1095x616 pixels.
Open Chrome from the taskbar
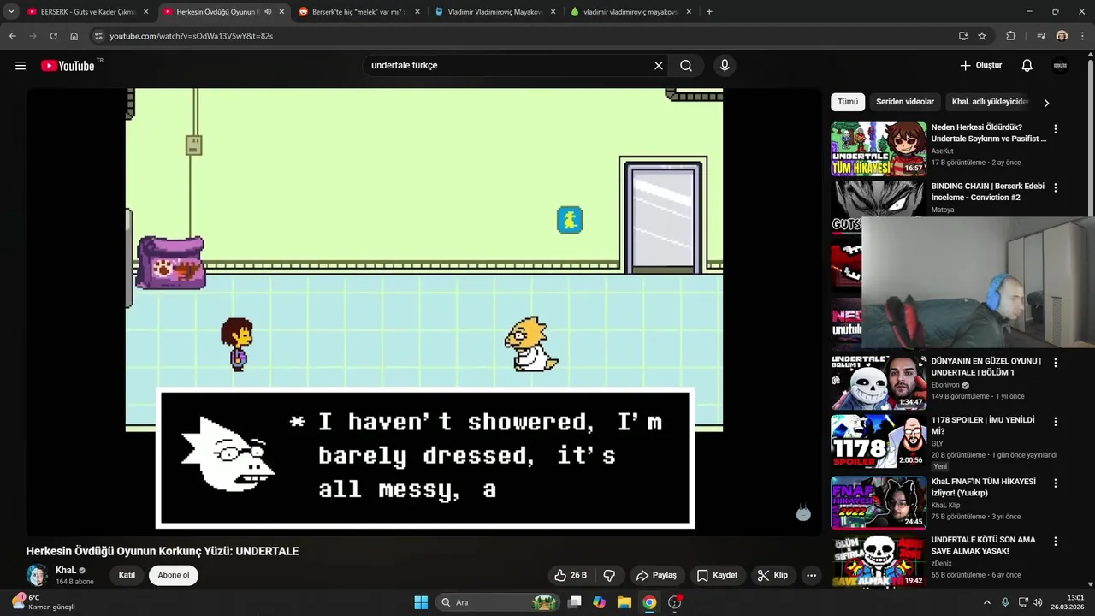[649, 602]
